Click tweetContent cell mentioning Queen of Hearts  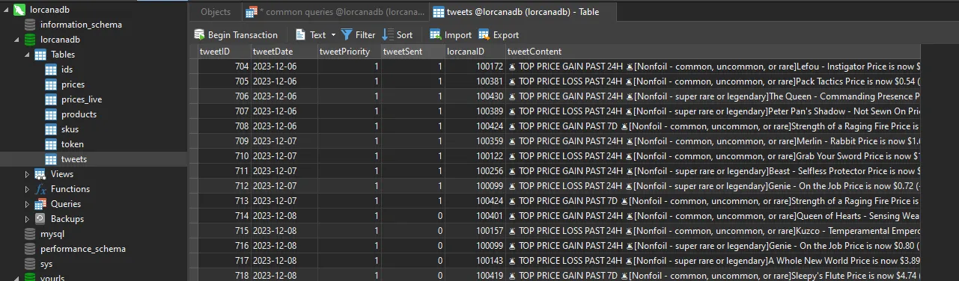[x=712, y=216]
